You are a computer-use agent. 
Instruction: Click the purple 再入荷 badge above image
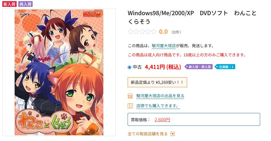(25, 4)
